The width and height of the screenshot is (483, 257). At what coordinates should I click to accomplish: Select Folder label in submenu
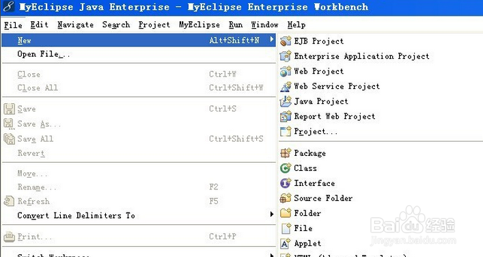coord(307,213)
